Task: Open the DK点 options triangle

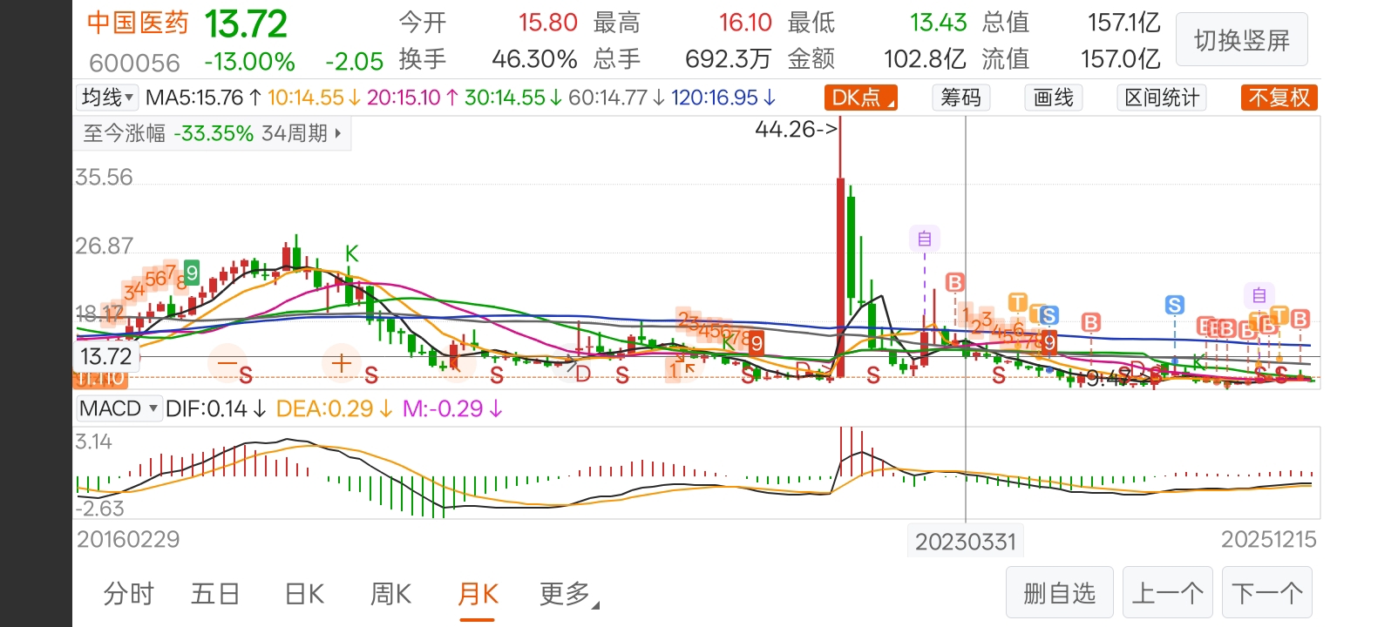Action: pyautogui.click(x=891, y=104)
